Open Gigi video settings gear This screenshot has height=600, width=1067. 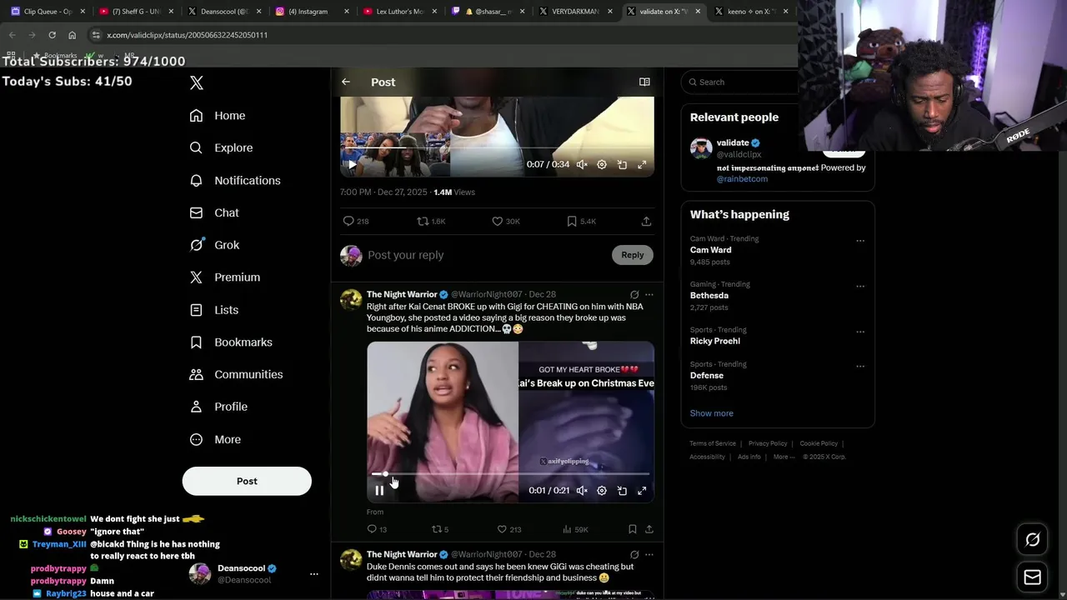click(602, 490)
